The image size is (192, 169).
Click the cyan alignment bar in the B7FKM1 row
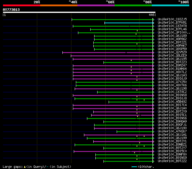[129, 23]
